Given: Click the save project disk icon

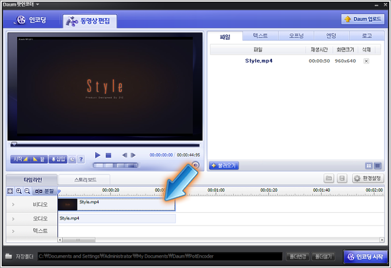Looking at the screenshot, I should coord(342,178).
